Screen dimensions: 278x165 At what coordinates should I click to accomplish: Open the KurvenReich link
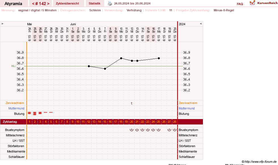[x=267, y=3]
